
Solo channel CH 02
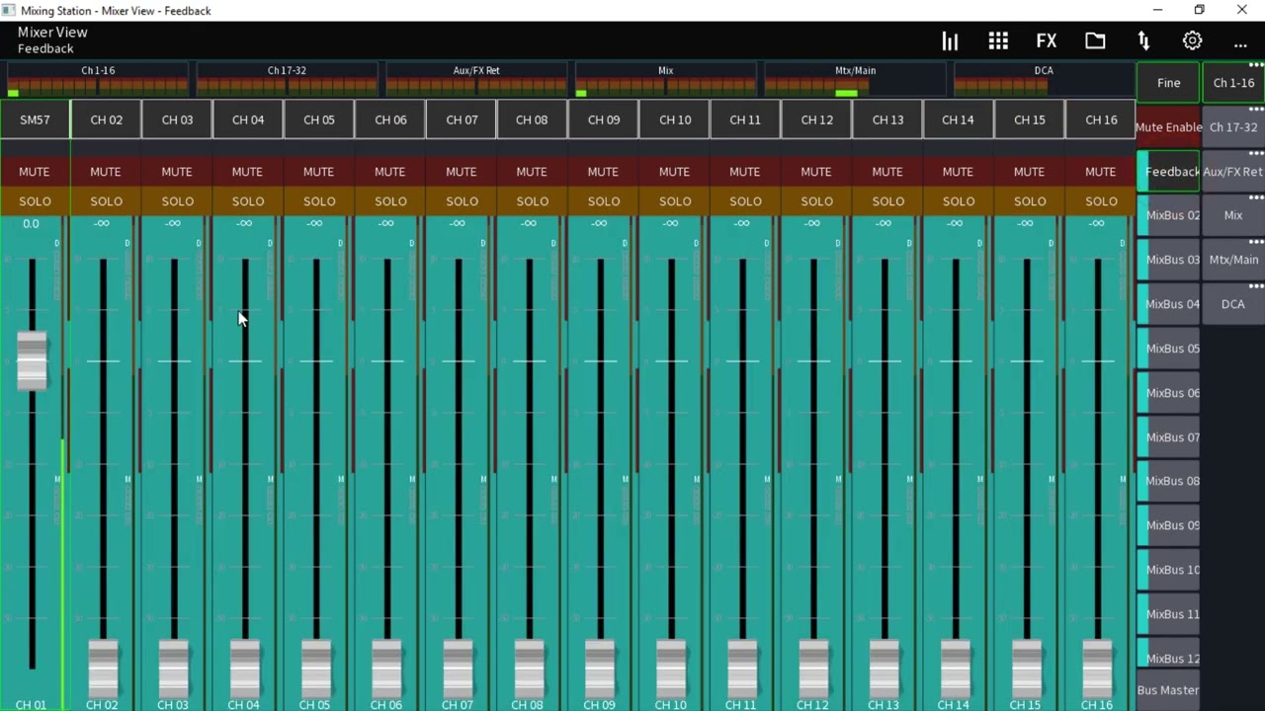coord(106,201)
